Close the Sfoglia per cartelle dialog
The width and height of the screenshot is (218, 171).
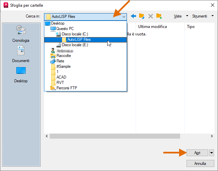click(213, 5)
